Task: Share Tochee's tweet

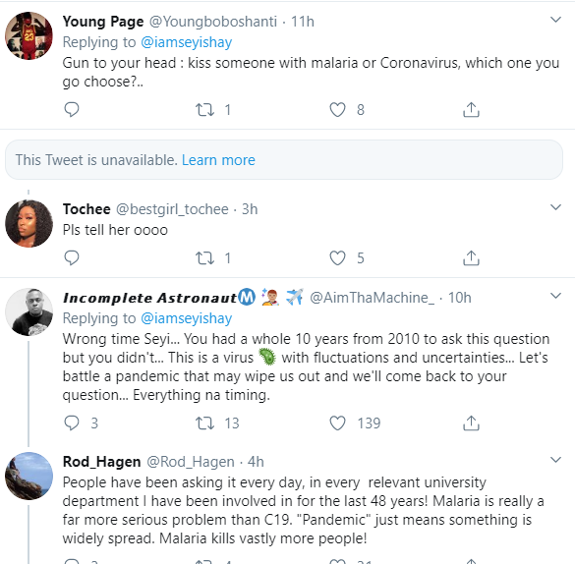Action: (x=471, y=258)
